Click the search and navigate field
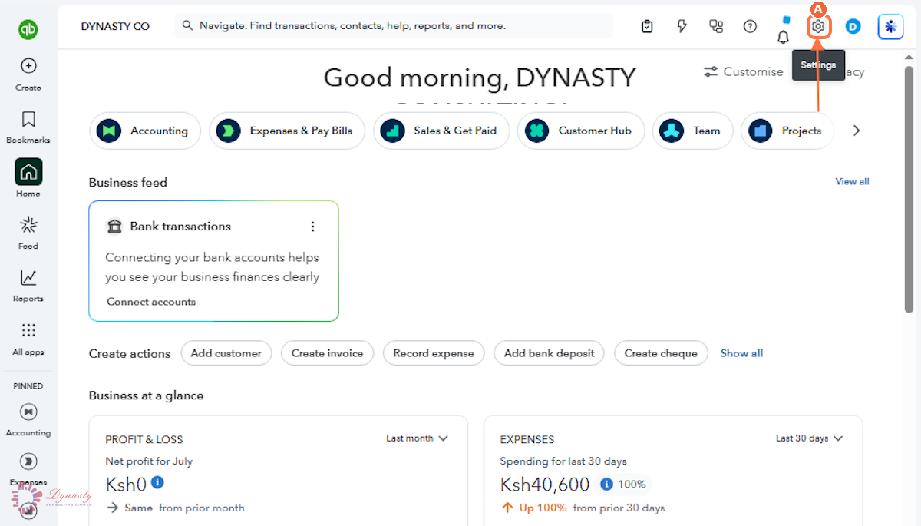The height and width of the screenshot is (526, 921). click(394, 26)
